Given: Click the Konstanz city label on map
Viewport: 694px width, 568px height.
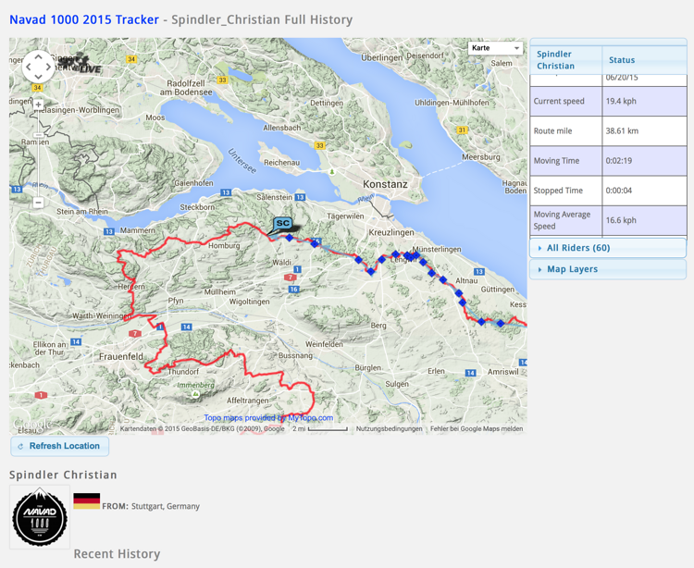Looking at the screenshot, I should 385,184.
